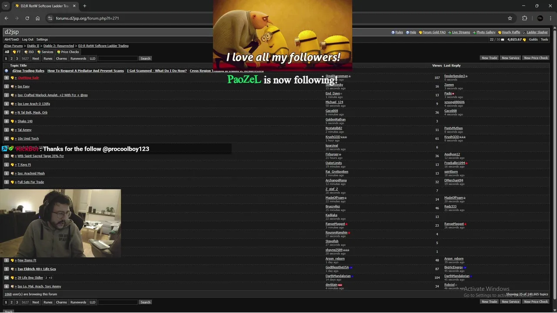Open the d2jsp Forums breadcrumb link

[13, 46]
